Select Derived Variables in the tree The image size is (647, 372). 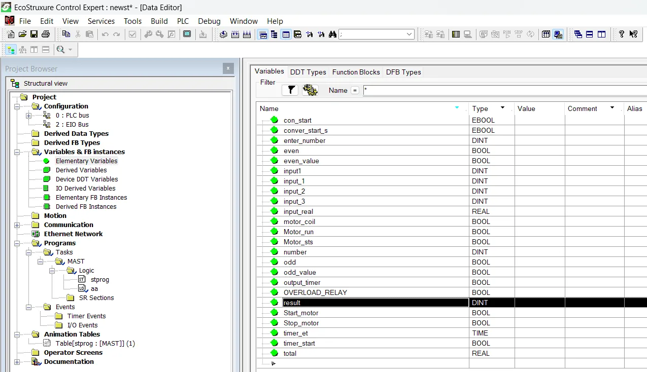[x=81, y=170]
